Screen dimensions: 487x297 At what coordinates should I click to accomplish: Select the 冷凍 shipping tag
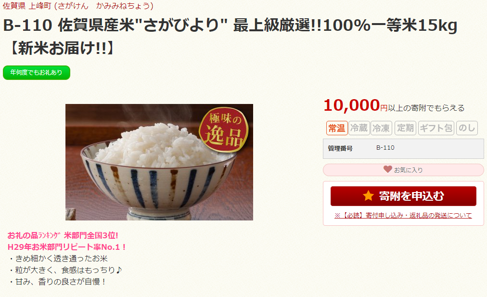[381, 128]
